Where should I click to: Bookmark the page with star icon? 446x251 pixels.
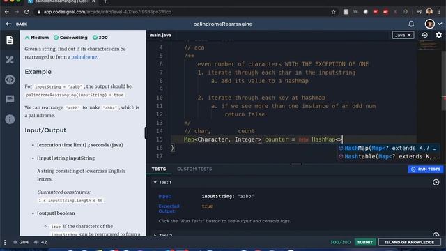click(333, 12)
